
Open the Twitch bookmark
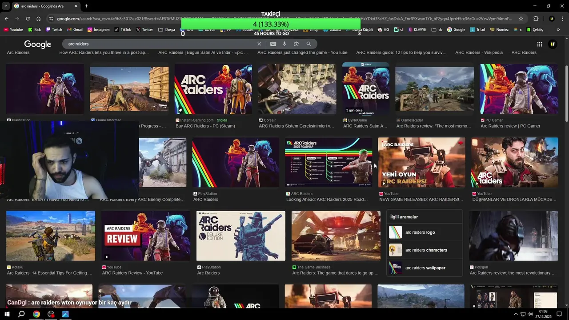click(x=54, y=30)
